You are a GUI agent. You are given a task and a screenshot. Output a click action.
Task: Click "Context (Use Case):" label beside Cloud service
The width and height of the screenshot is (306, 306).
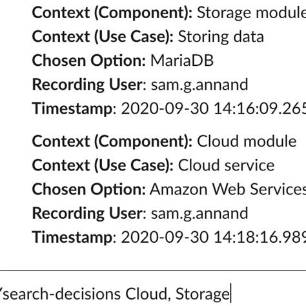pyautogui.click(x=103, y=165)
